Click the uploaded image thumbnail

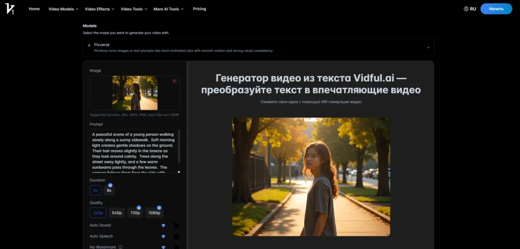(x=135, y=93)
